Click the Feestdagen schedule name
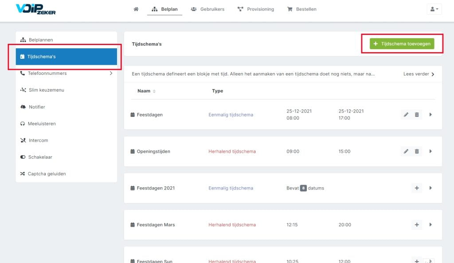This screenshot has height=263, width=454. click(150, 115)
